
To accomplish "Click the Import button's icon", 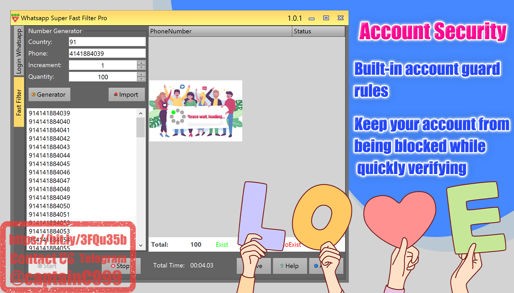I will pyautogui.click(x=116, y=94).
